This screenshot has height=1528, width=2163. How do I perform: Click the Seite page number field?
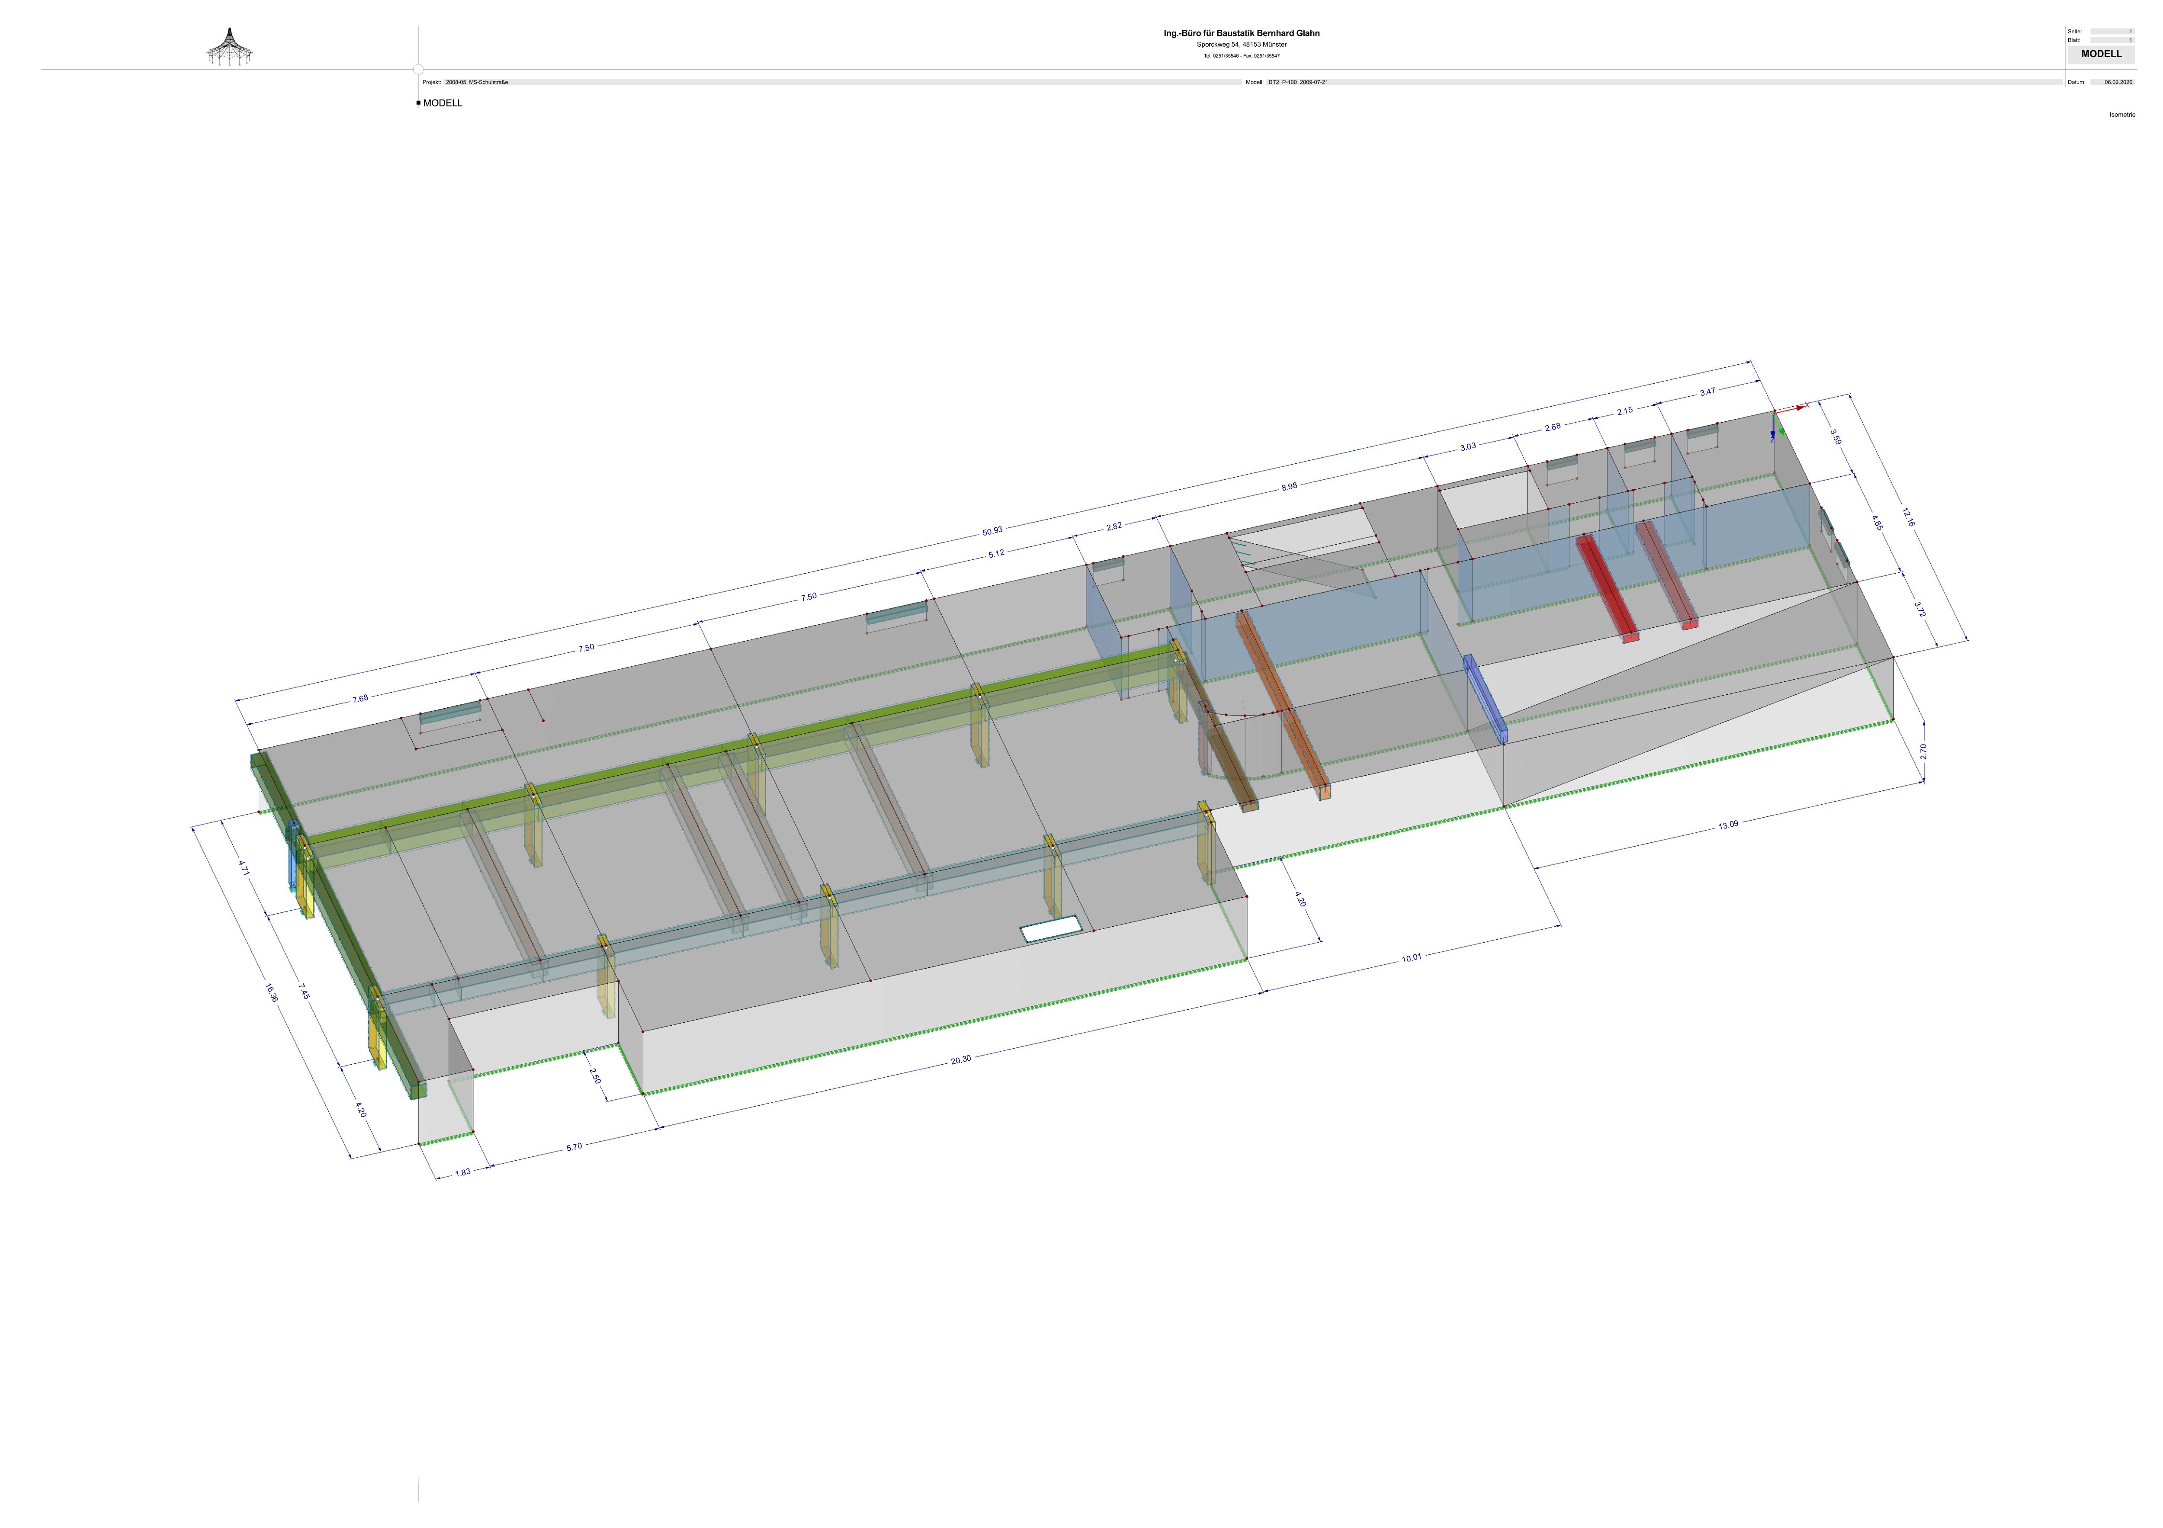tap(2112, 31)
